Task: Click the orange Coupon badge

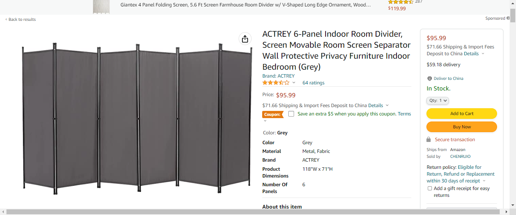Action: point(273,114)
